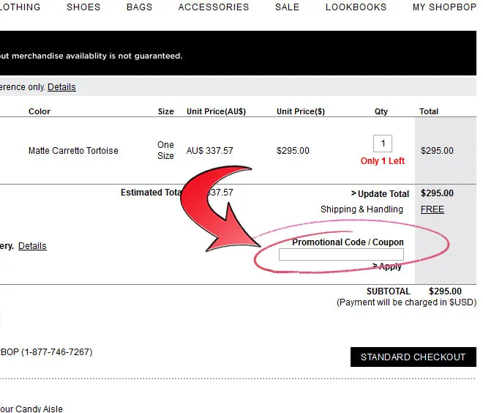Click the partially visible CLOTHING menu
The width and height of the screenshot is (483, 413).
point(20,7)
